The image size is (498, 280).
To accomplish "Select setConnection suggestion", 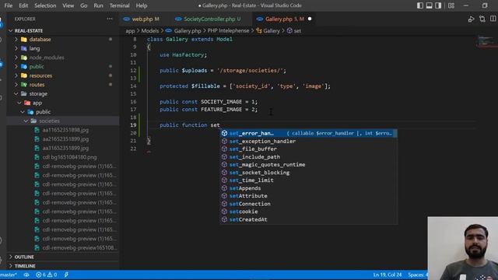I will click(x=308, y=204).
